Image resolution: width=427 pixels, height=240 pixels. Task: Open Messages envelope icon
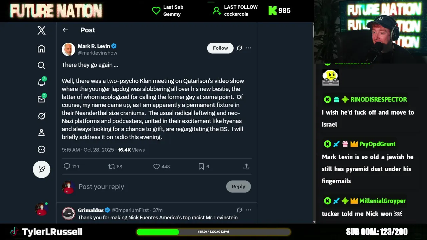click(x=41, y=99)
